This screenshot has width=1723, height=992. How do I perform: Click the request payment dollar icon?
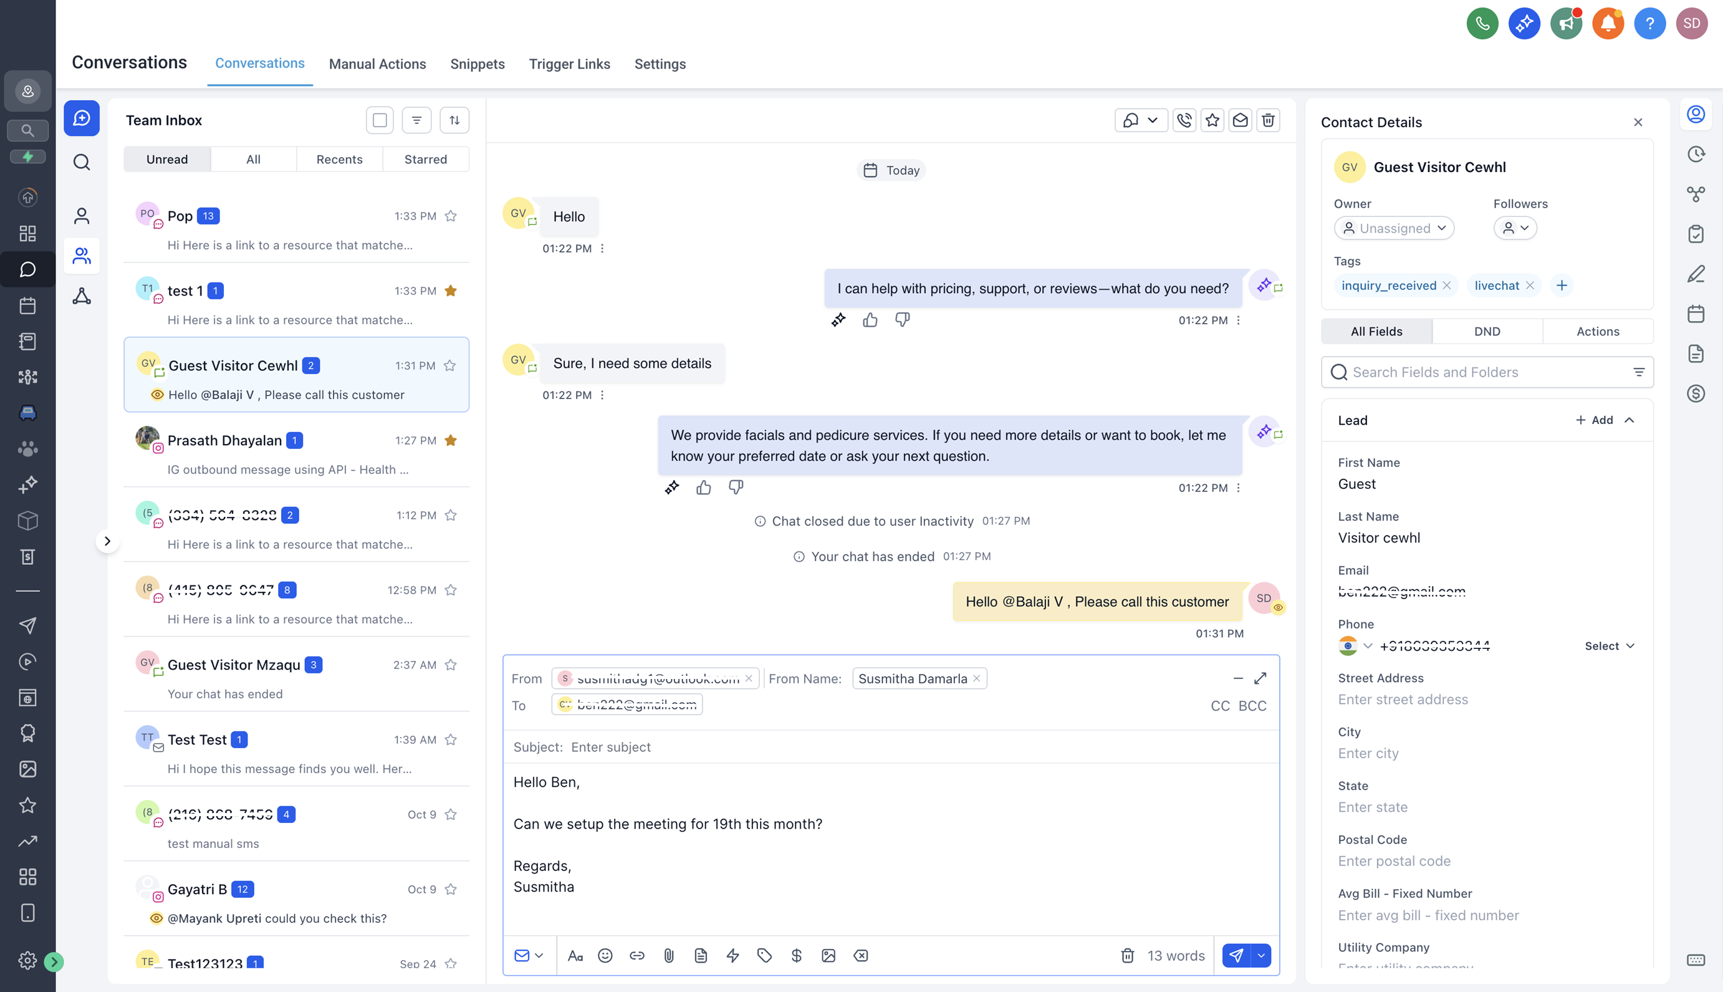tap(796, 955)
